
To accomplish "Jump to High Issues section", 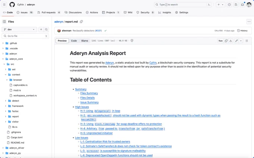I will point(82,107).
